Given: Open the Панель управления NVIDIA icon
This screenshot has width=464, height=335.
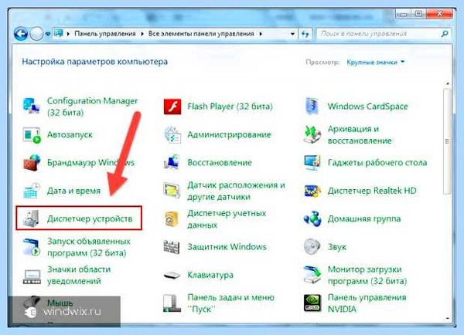Looking at the screenshot, I should point(312,303).
